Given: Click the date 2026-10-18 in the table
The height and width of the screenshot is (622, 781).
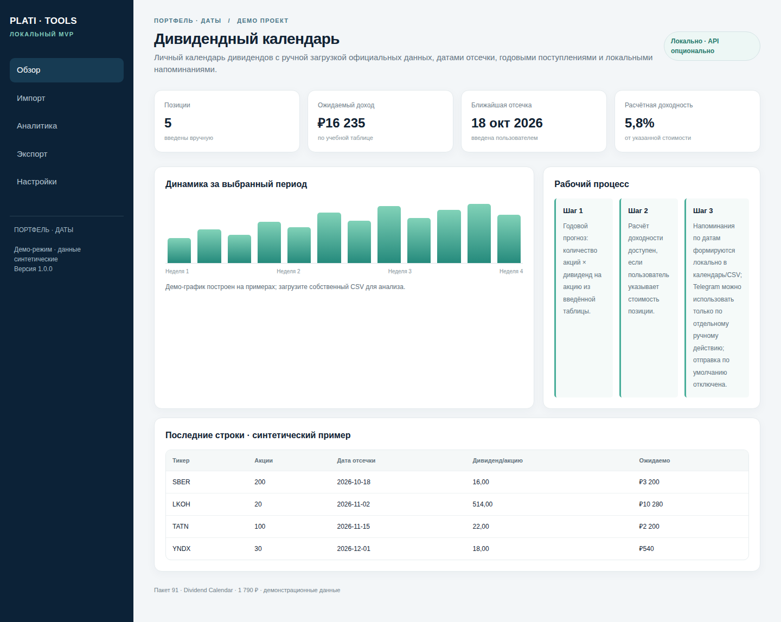Looking at the screenshot, I should [x=354, y=482].
